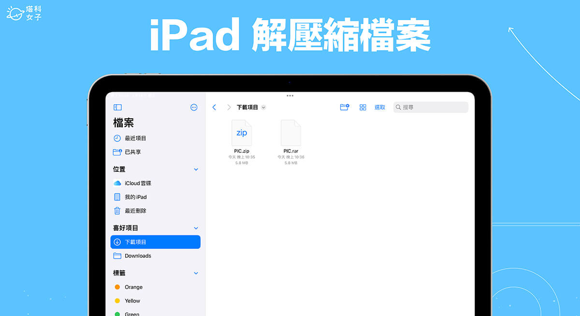Select the Orange color tag
Screen dimensions: 580x316
tap(133, 287)
